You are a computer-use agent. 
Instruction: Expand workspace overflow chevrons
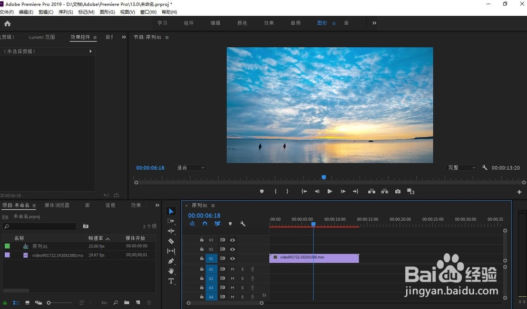tap(374, 23)
